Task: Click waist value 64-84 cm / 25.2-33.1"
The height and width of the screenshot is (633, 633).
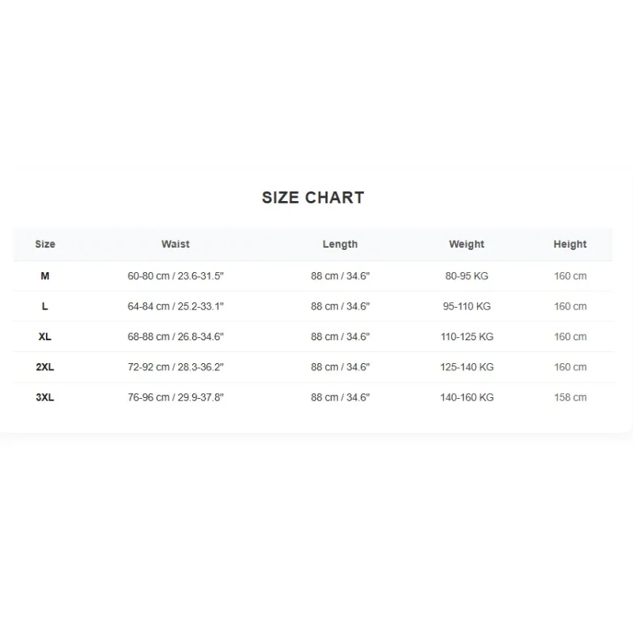Action: [x=175, y=306]
